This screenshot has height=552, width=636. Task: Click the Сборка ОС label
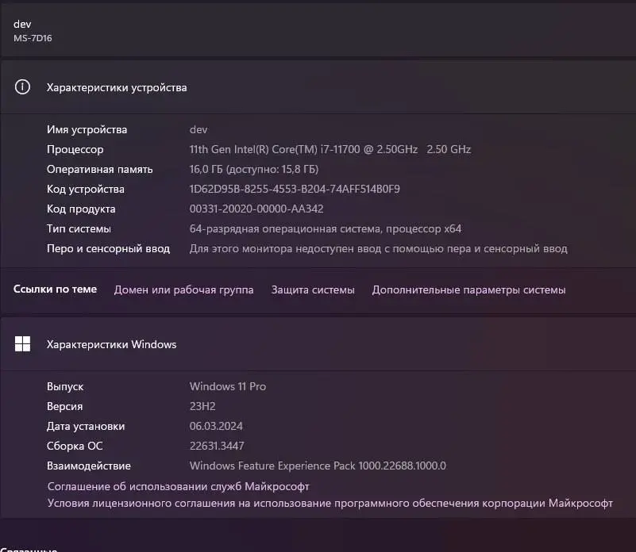[x=74, y=446]
